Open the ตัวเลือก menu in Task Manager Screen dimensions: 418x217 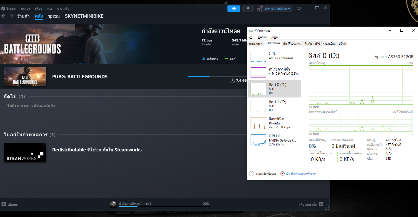tap(262, 37)
